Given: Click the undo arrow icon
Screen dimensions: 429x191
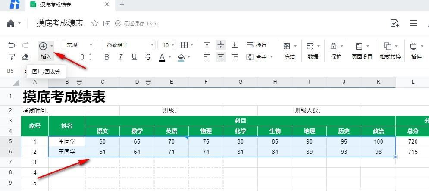Looking at the screenshot, I should [12, 45].
